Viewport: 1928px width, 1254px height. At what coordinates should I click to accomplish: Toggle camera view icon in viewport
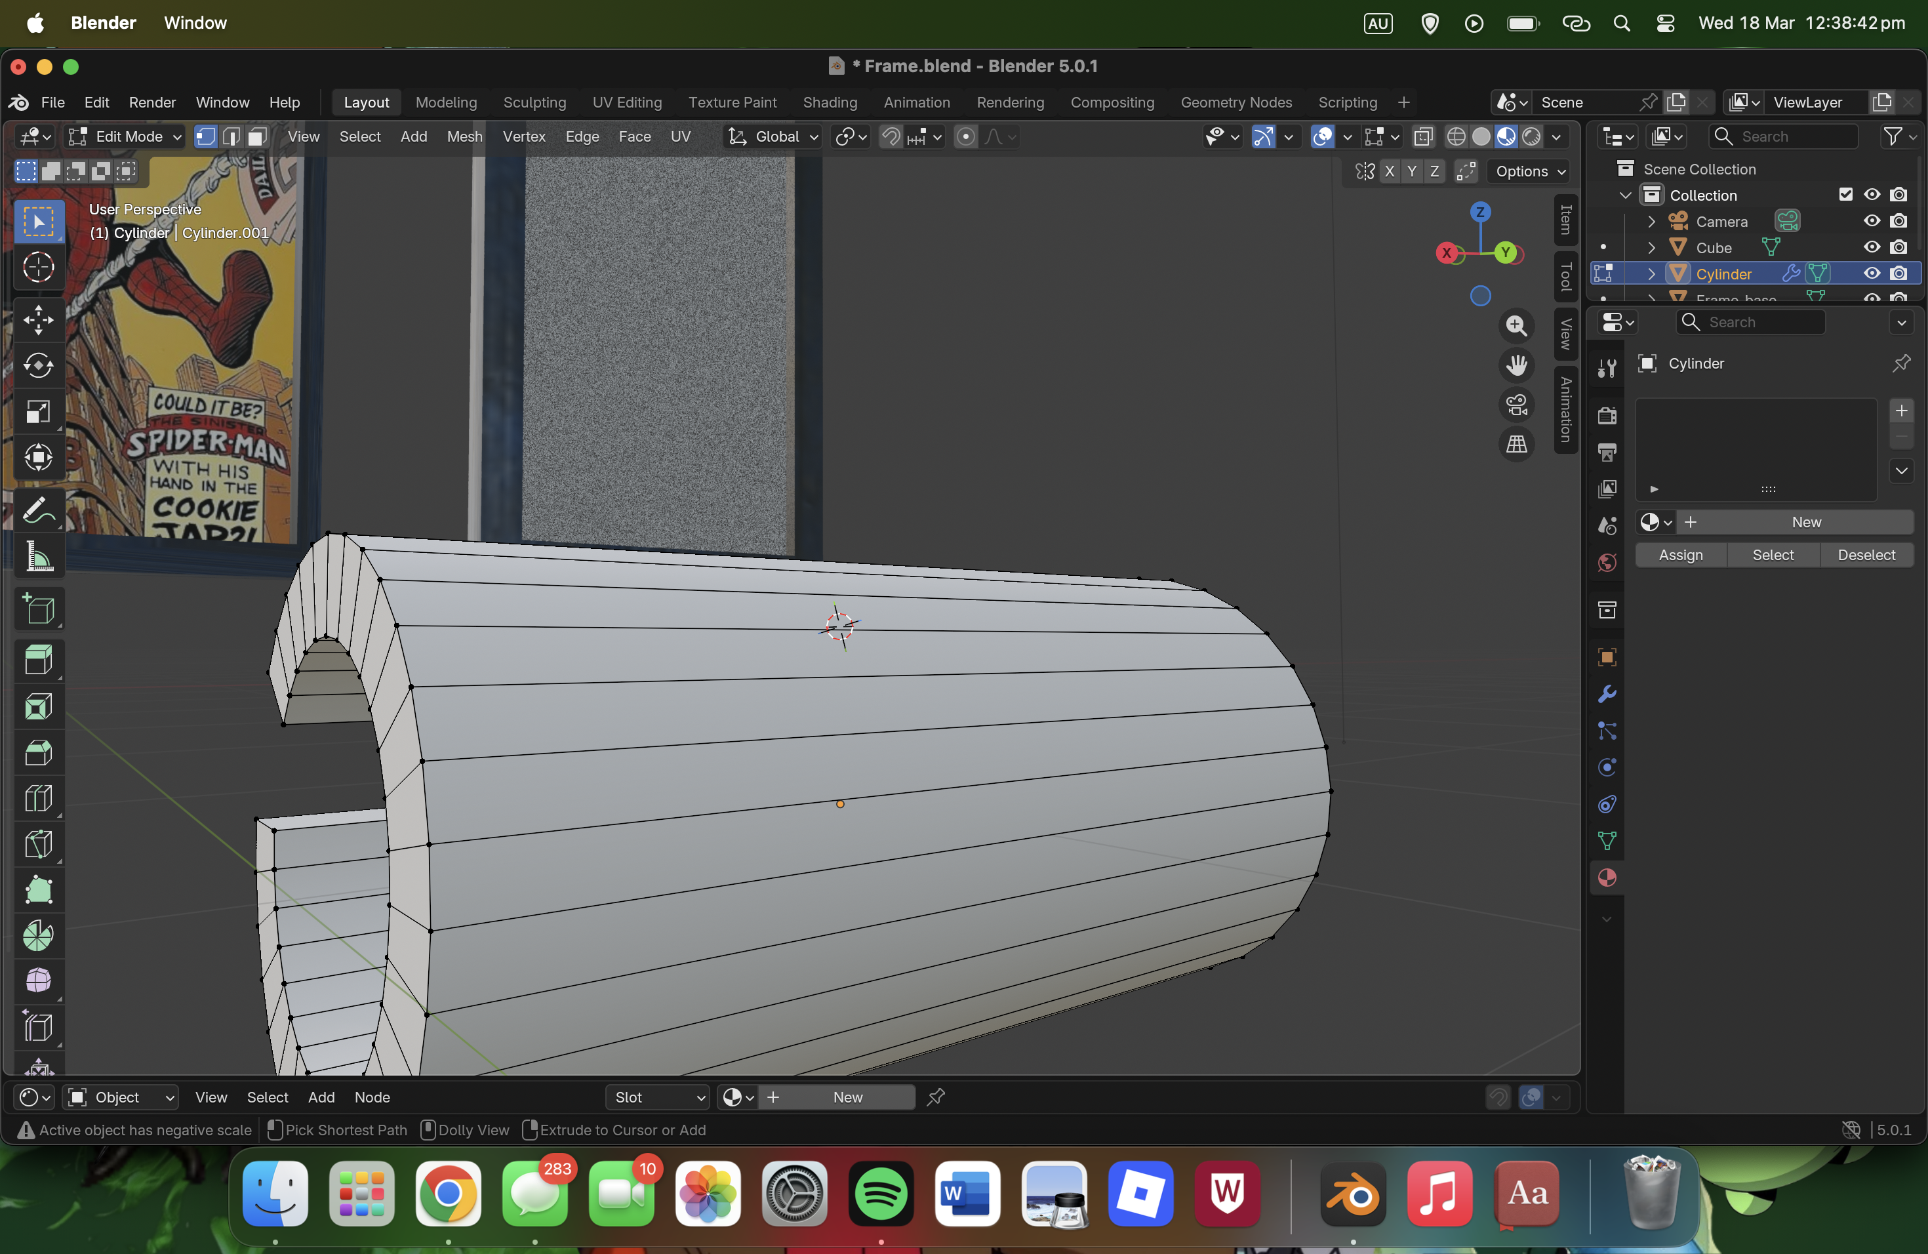(1516, 404)
